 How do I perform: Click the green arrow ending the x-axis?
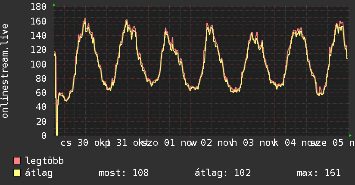(350, 136)
